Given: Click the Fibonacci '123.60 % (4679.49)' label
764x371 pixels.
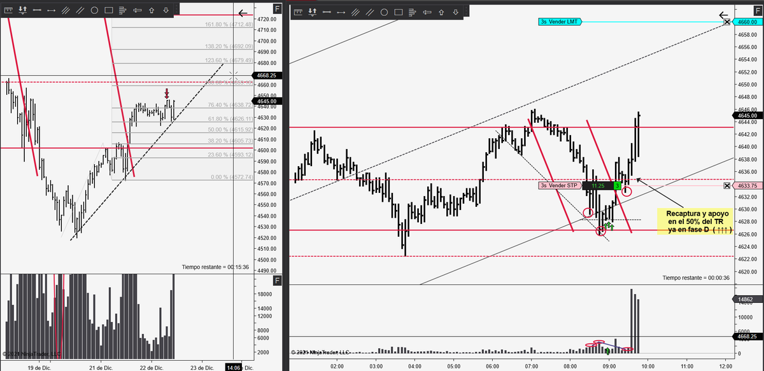Looking at the screenshot, I should (229, 60).
